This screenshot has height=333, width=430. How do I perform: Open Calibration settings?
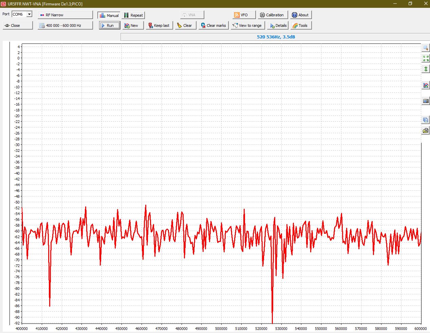tap(273, 15)
